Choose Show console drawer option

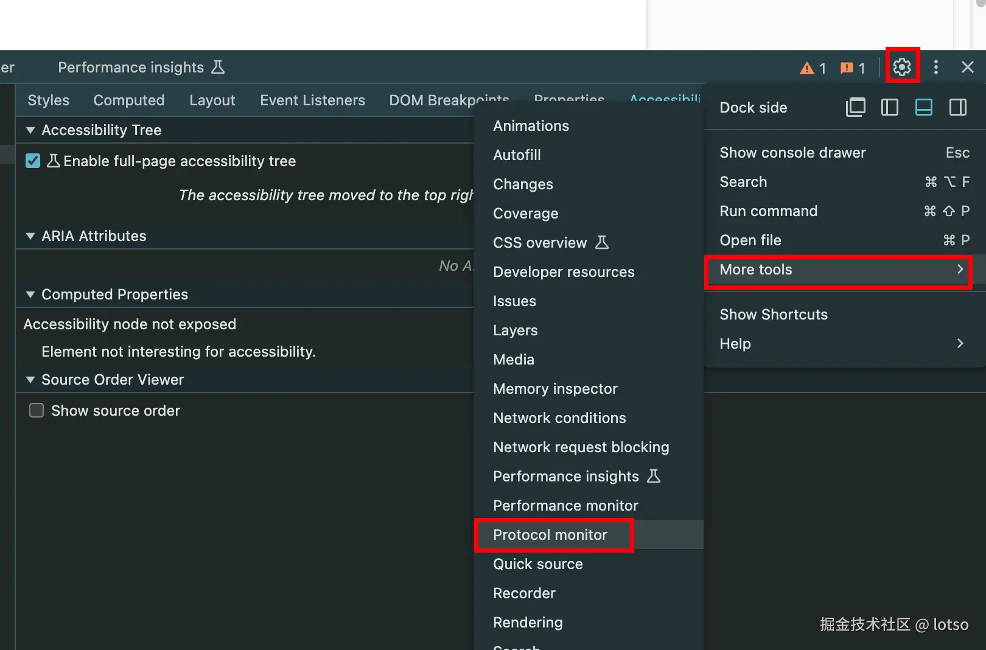click(x=792, y=153)
